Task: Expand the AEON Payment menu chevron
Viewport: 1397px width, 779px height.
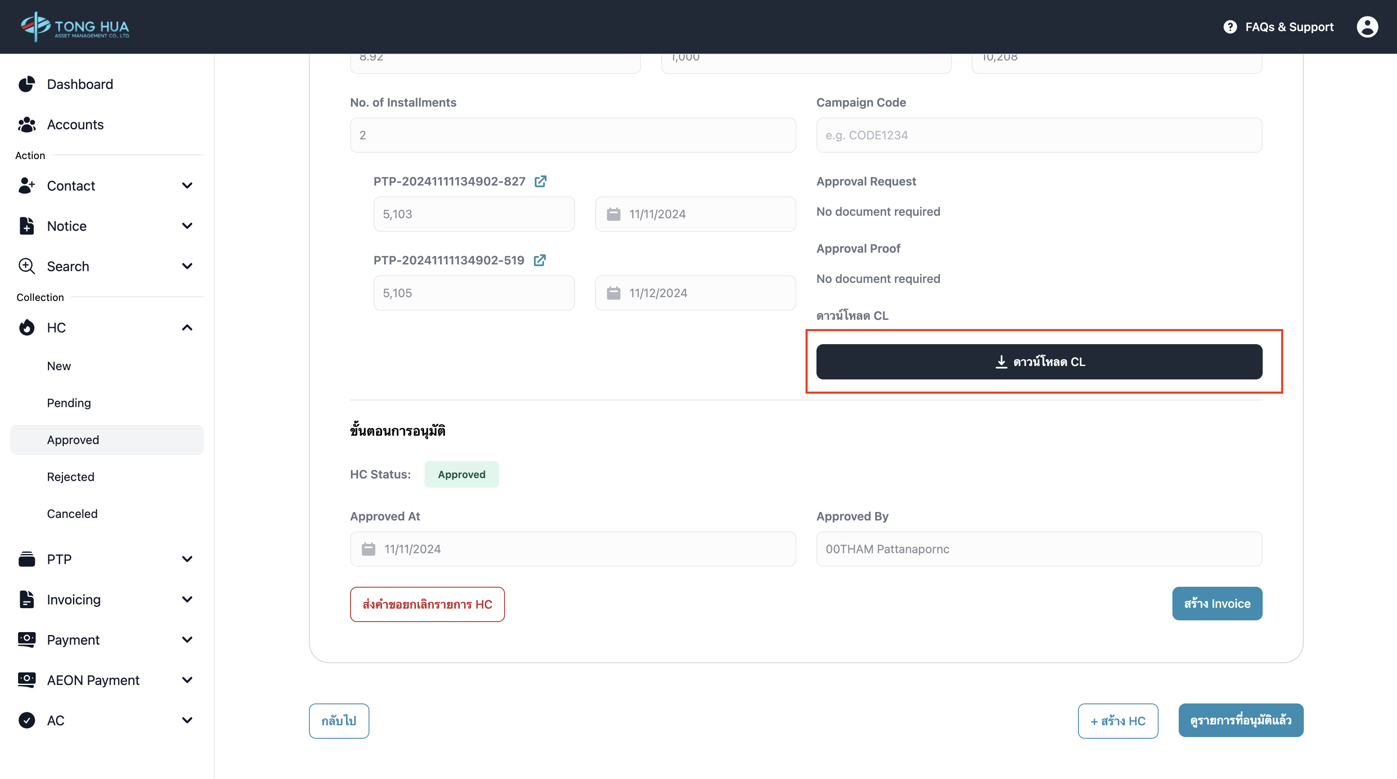Action: coord(187,680)
